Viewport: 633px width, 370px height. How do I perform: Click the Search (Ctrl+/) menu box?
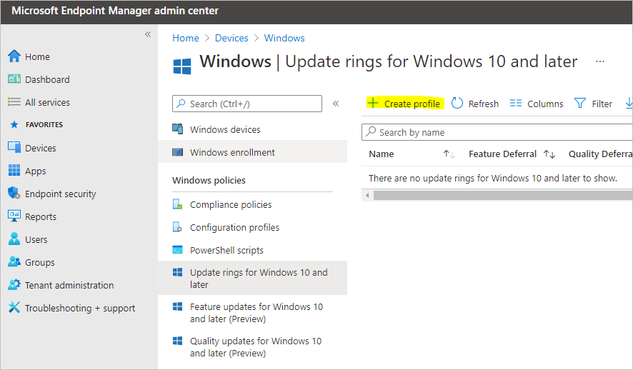click(247, 104)
